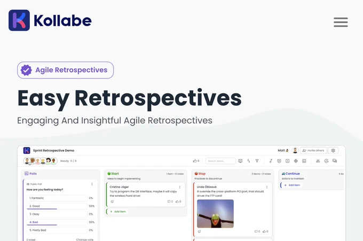
Task: Select poll option 5. Pretty Bad
Action: click(x=57, y=230)
